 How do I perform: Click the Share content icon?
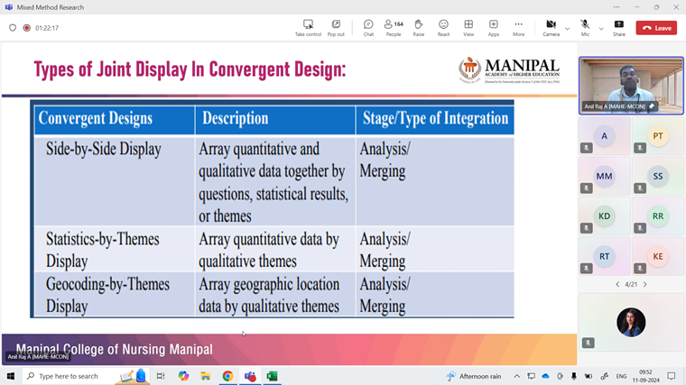[x=618, y=28]
